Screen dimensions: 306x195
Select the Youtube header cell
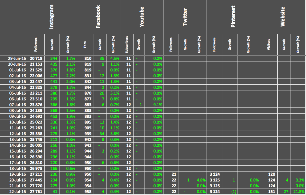(142, 17)
